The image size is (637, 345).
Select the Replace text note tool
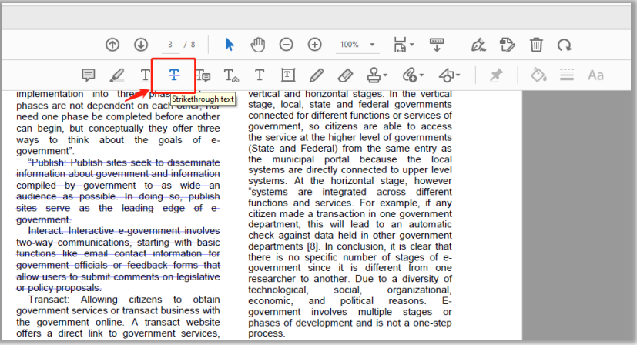click(203, 75)
